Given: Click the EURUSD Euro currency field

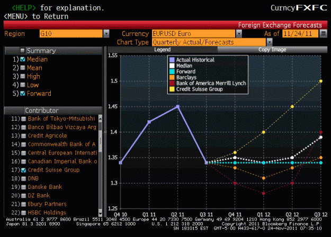Looking at the screenshot, I should [193, 33].
